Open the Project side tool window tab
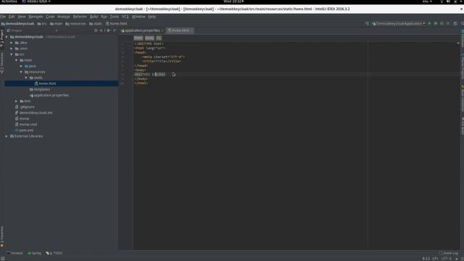 (2, 38)
